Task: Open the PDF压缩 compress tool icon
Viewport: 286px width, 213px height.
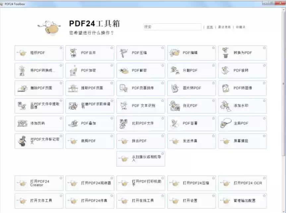Action: click(x=124, y=53)
